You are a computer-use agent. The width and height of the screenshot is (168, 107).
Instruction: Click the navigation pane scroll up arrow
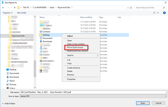(35, 17)
